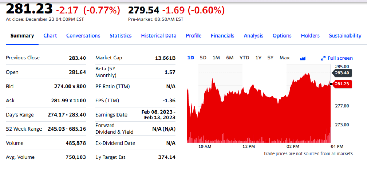The width and height of the screenshot is (367, 181).
Task: Click the -2.17 (-0.77%) change text
Action: click(x=88, y=10)
